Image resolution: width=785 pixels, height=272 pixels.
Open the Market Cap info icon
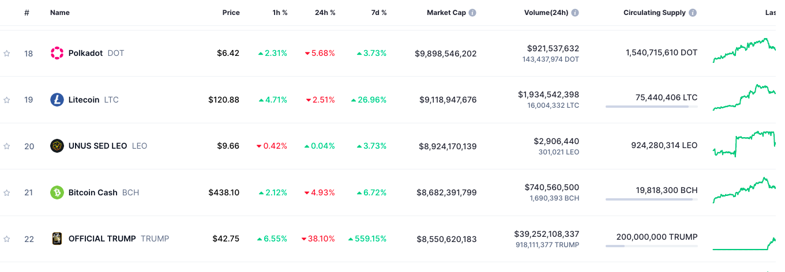coord(472,13)
